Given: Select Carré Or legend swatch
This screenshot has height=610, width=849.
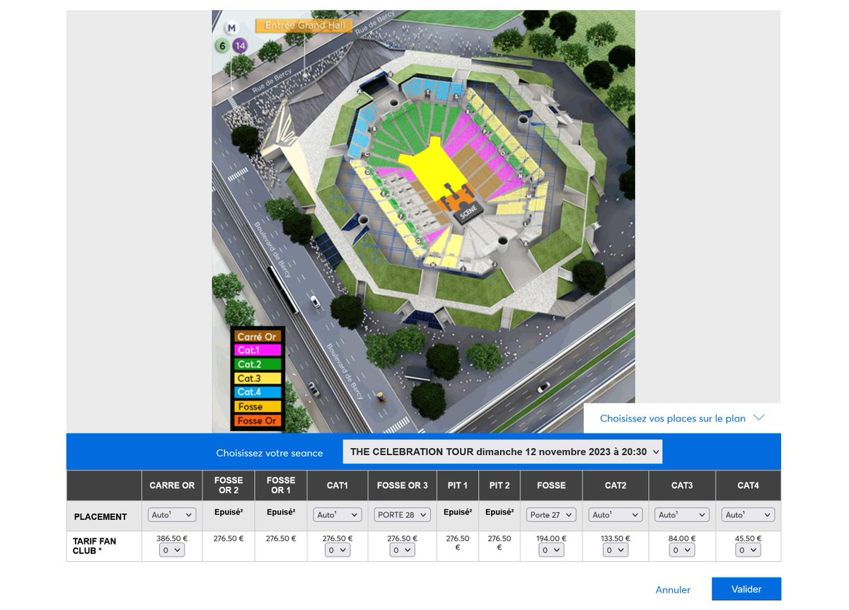Looking at the screenshot, I should 258,337.
